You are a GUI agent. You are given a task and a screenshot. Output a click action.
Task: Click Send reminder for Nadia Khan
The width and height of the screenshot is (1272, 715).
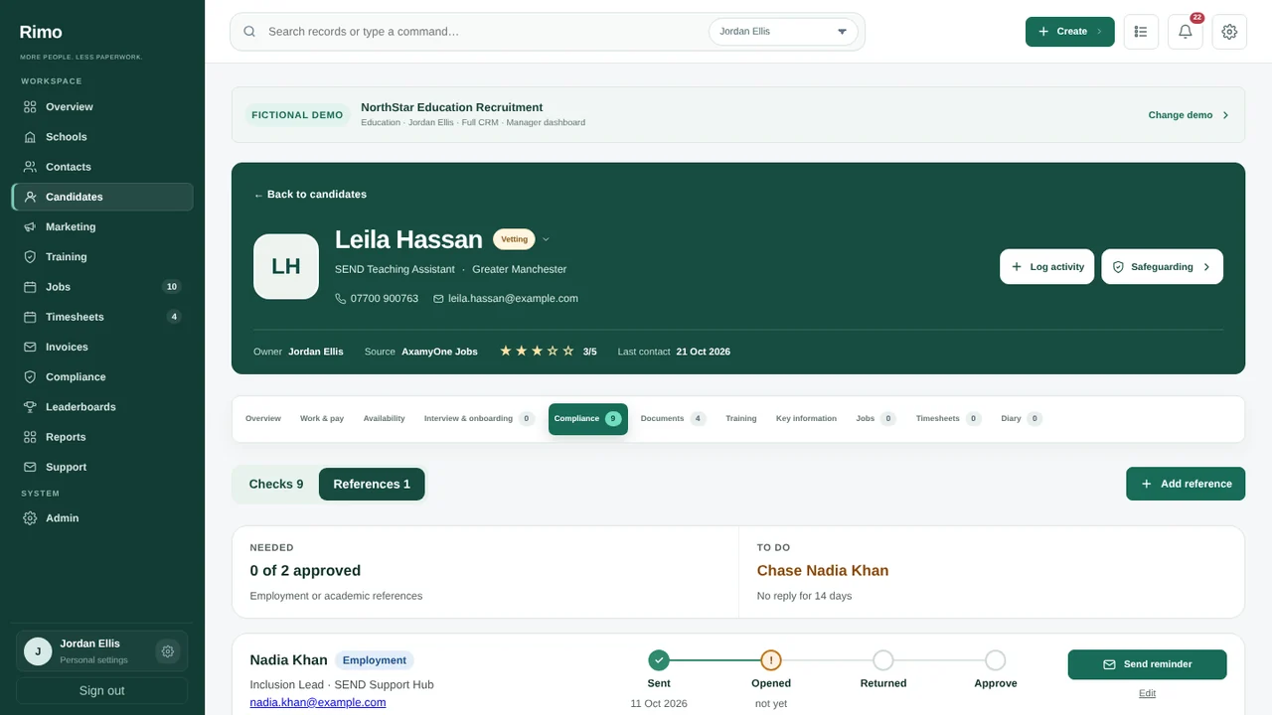click(1147, 664)
